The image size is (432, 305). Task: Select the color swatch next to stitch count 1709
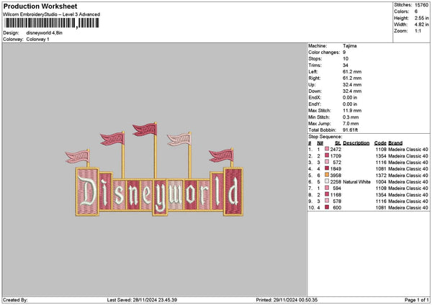tap(327, 155)
